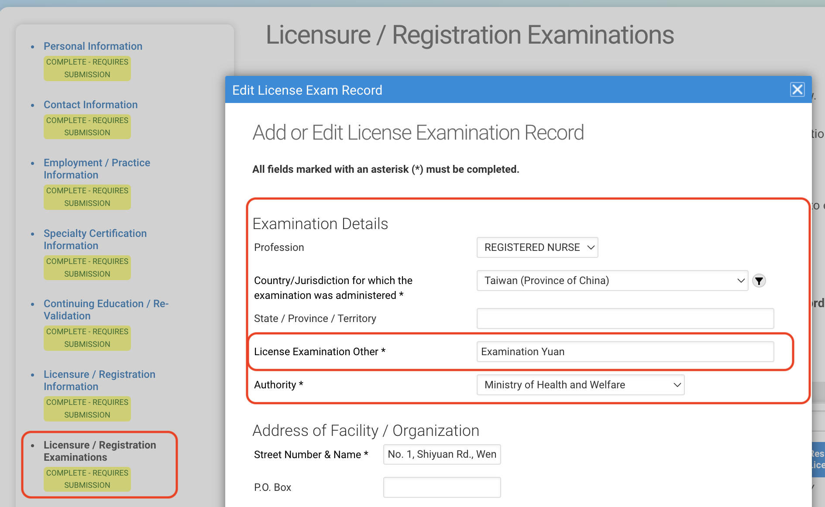
Task: Click status badge under Contact Information
Action: tap(87, 127)
